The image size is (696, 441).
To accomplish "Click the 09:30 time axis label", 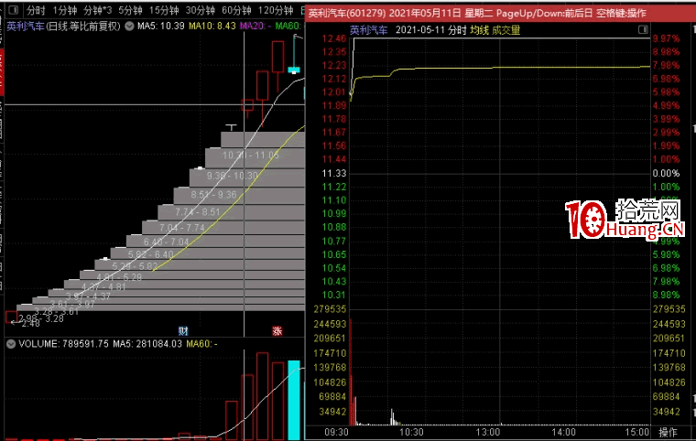I will click(x=336, y=432).
